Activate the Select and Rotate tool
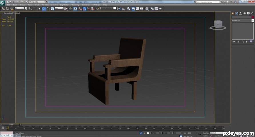255x137 pixels. pyautogui.click(x=48, y=9)
